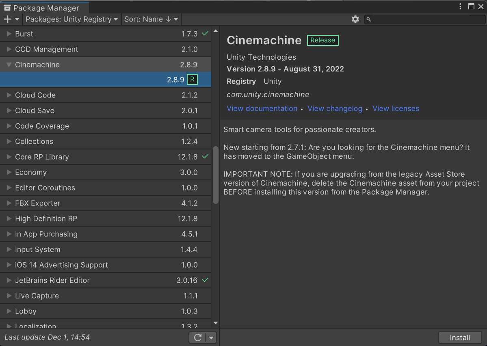This screenshot has height=346, width=487.
Task: Click the installed checkmark next to Burst
Action: coord(205,33)
